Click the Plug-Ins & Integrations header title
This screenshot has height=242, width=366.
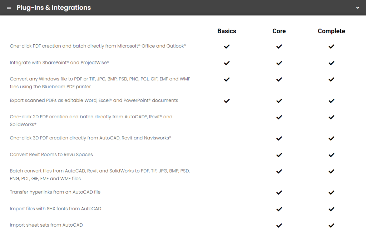[x=54, y=8]
